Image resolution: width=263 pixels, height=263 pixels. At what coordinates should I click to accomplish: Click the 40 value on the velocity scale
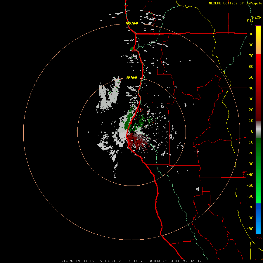click(x=251, y=88)
